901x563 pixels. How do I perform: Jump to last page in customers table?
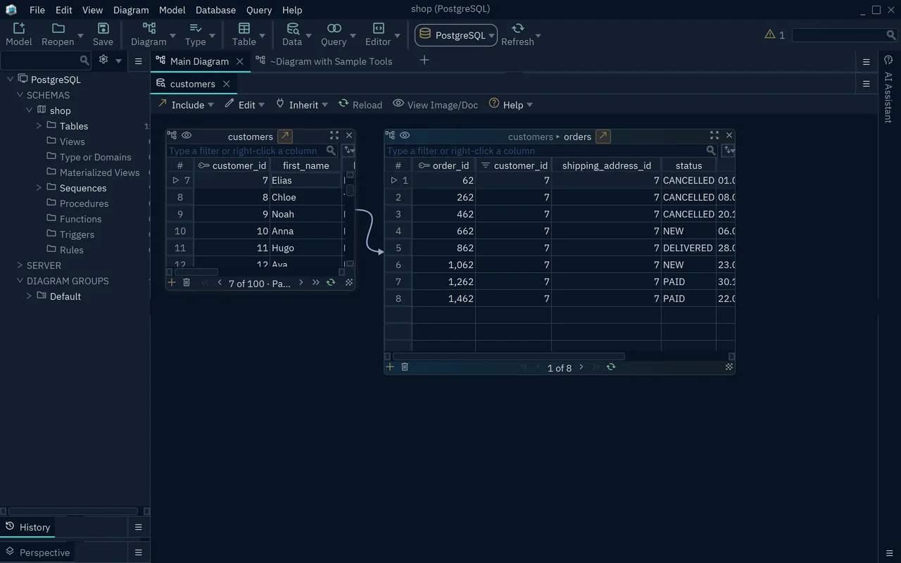point(315,282)
